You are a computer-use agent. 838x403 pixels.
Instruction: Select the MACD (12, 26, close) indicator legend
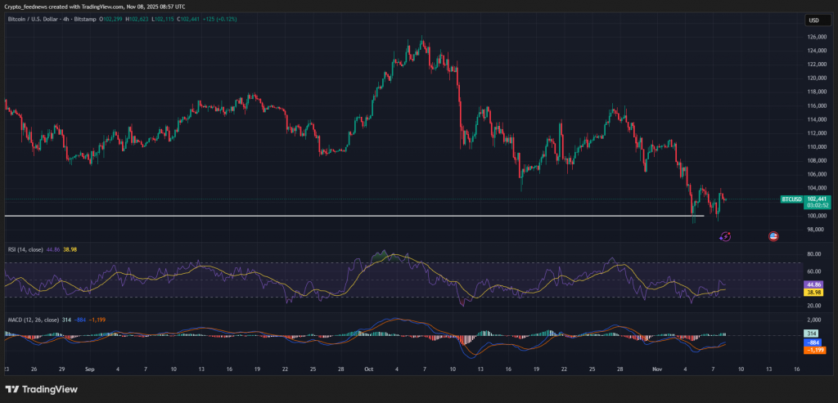tap(35, 320)
